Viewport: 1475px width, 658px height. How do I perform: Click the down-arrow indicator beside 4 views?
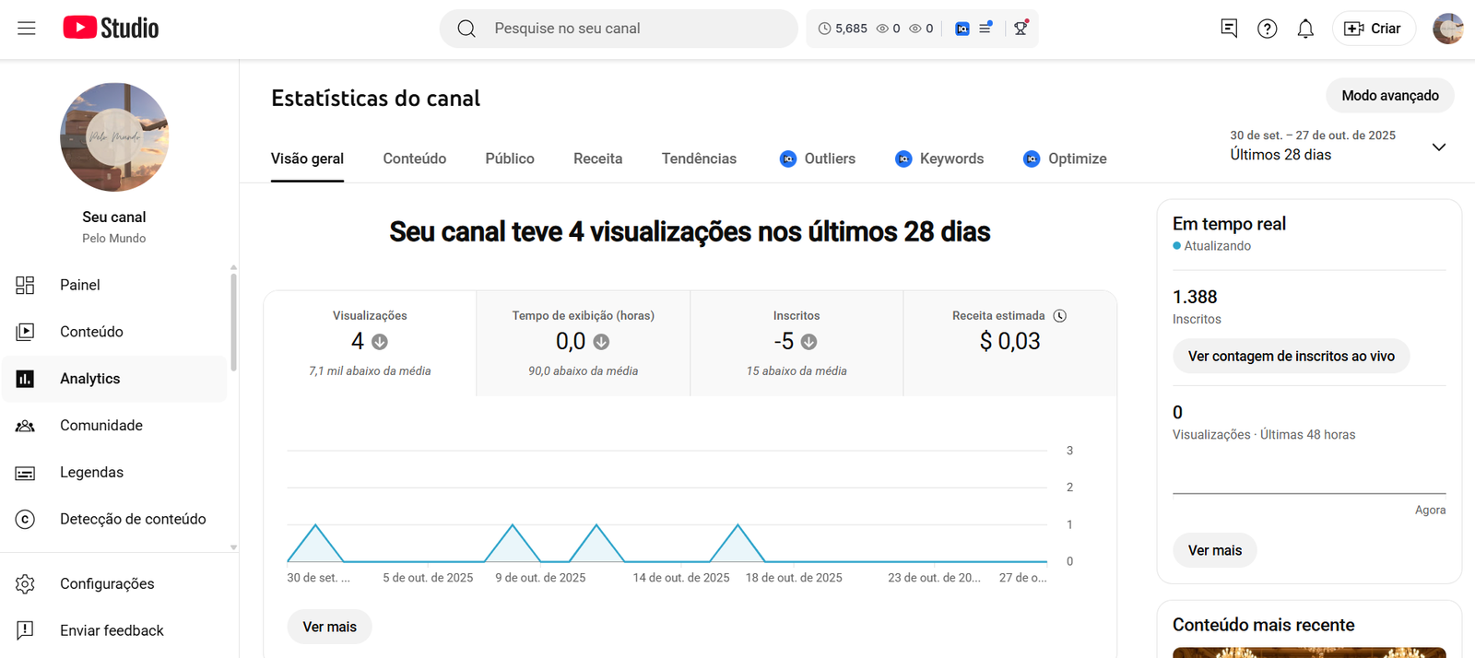tap(380, 342)
